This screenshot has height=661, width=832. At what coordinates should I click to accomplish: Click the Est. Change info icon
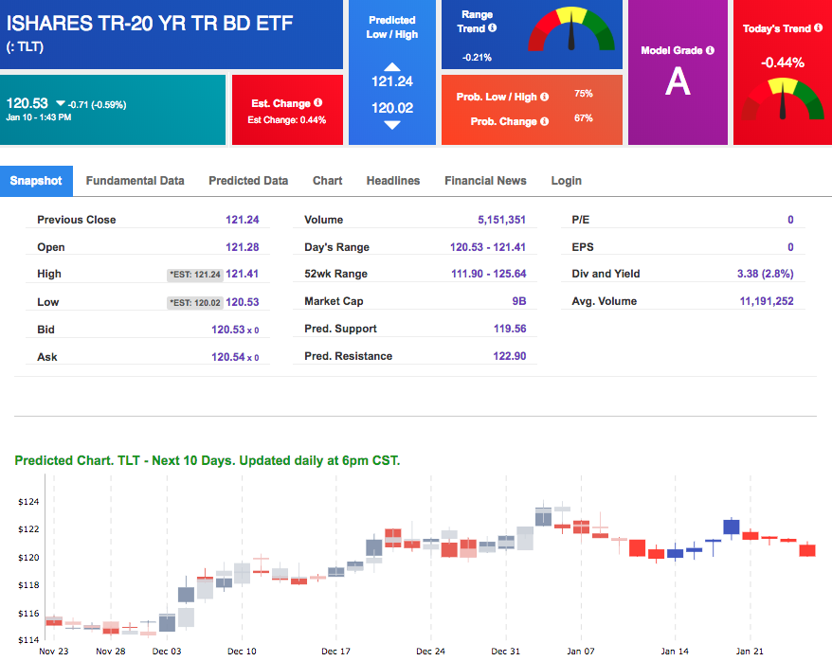pos(317,102)
